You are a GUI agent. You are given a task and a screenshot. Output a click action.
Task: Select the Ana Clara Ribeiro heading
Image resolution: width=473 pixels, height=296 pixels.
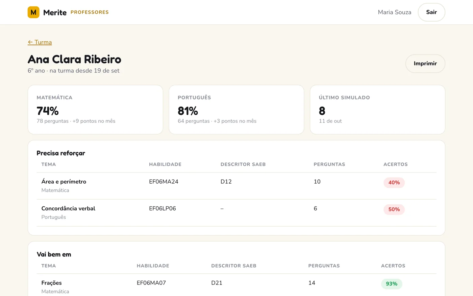click(x=74, y=59)
